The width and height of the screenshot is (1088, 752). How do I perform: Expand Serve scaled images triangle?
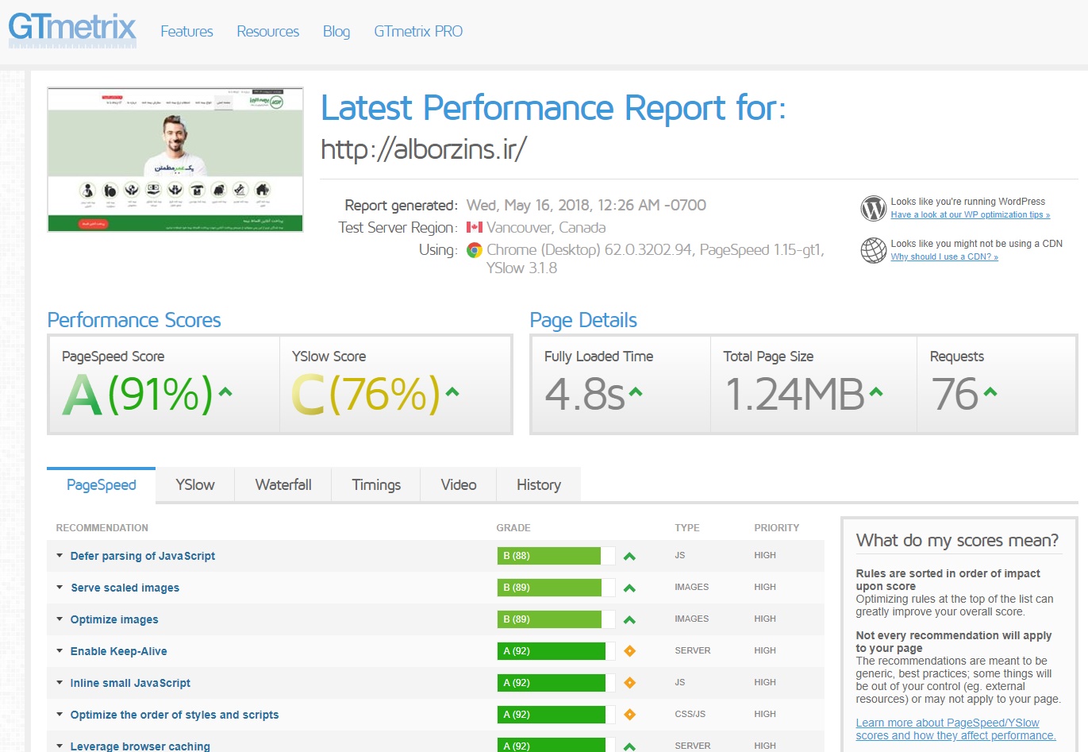click(60, 588)
